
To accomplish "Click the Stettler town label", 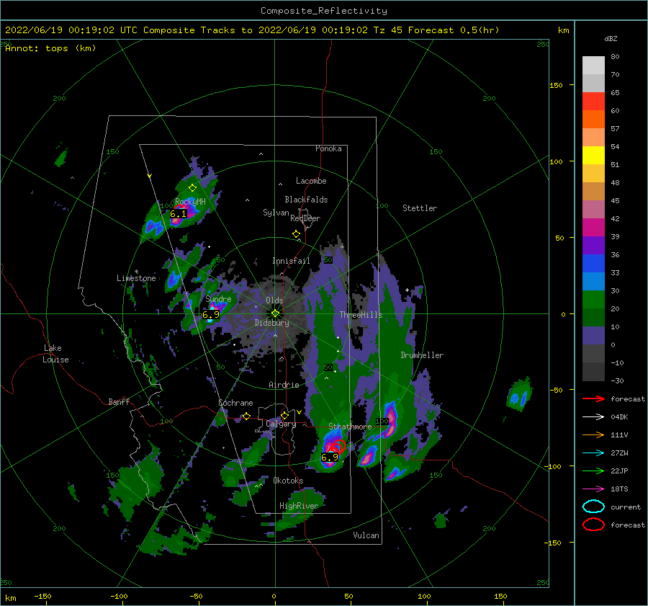I will [x=420, y=208].
